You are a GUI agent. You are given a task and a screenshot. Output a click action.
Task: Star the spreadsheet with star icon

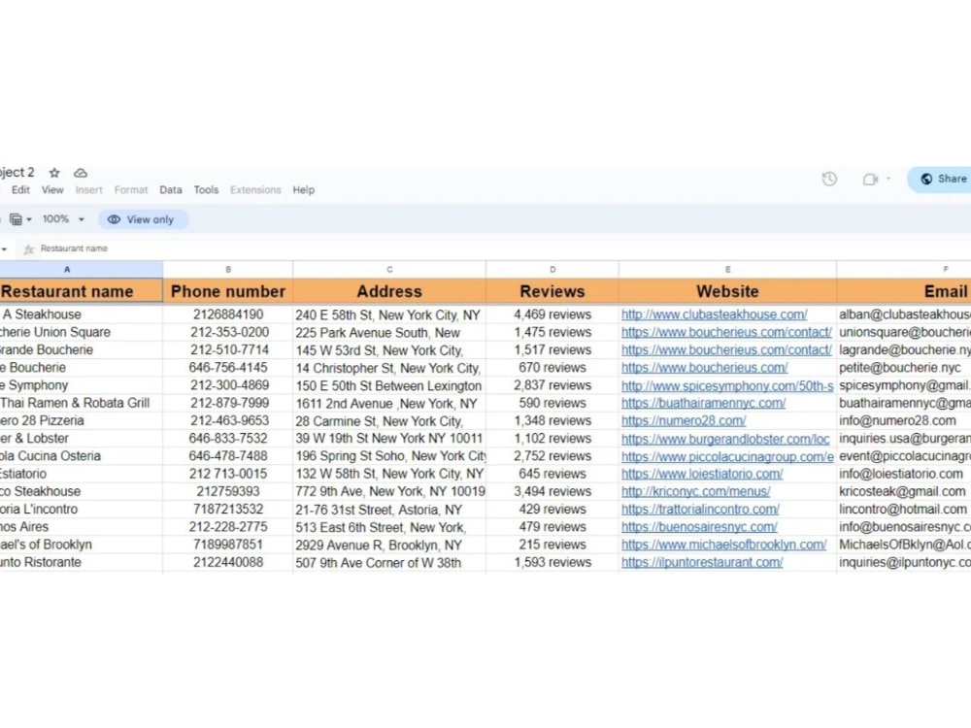[54, 173]
